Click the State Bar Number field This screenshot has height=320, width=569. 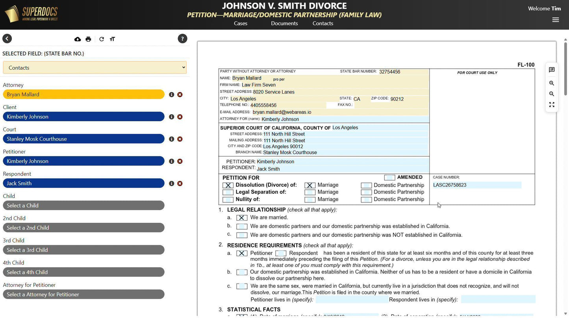tap(403, 72)
